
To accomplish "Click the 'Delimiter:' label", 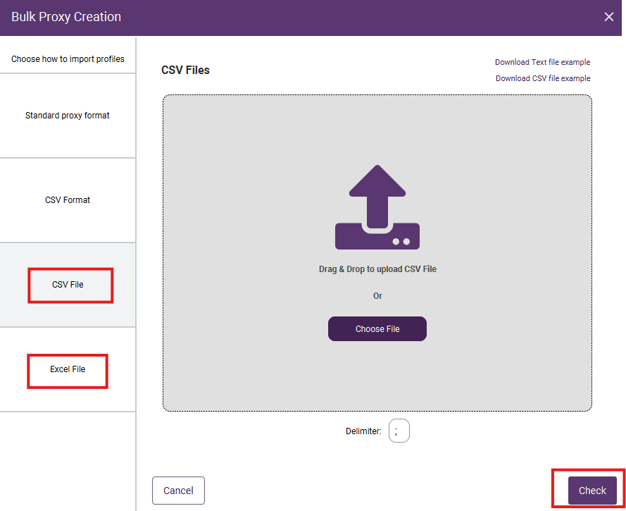I will [363, 431].
